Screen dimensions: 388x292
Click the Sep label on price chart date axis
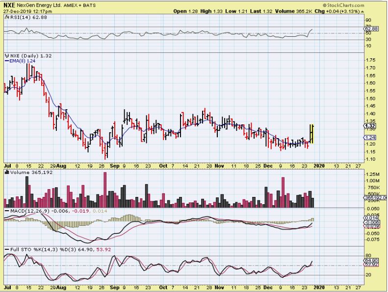pos(115,166)
